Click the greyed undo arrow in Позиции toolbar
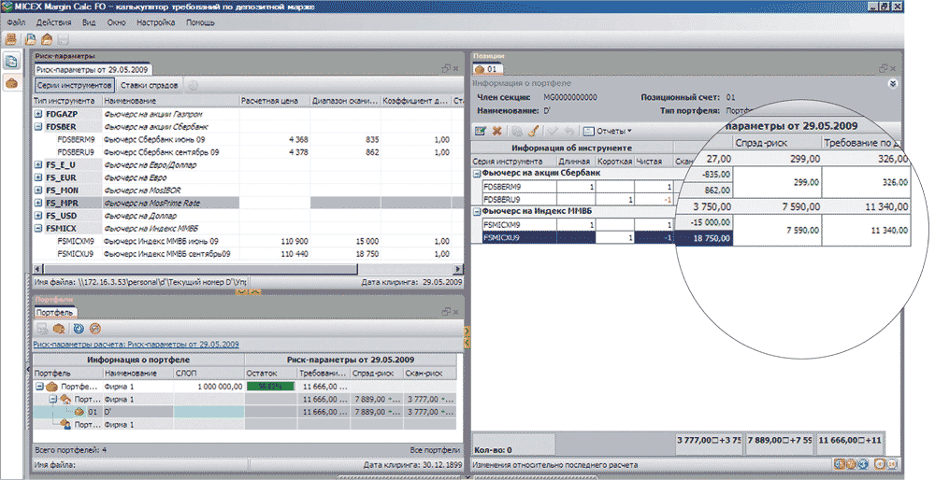This screenshot has width=935, height=480. pyautogui.click(x=568, y=131)
